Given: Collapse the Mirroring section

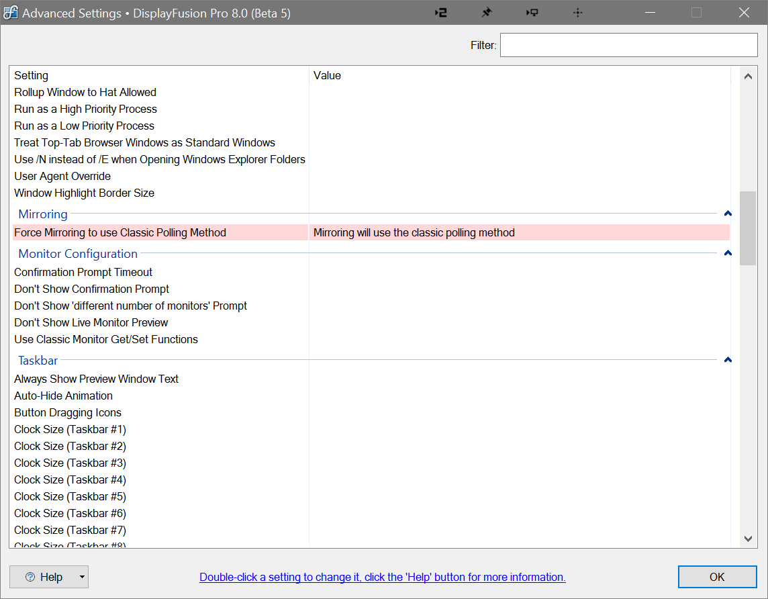Looking at the screenshot, I should tap(728, 214).
